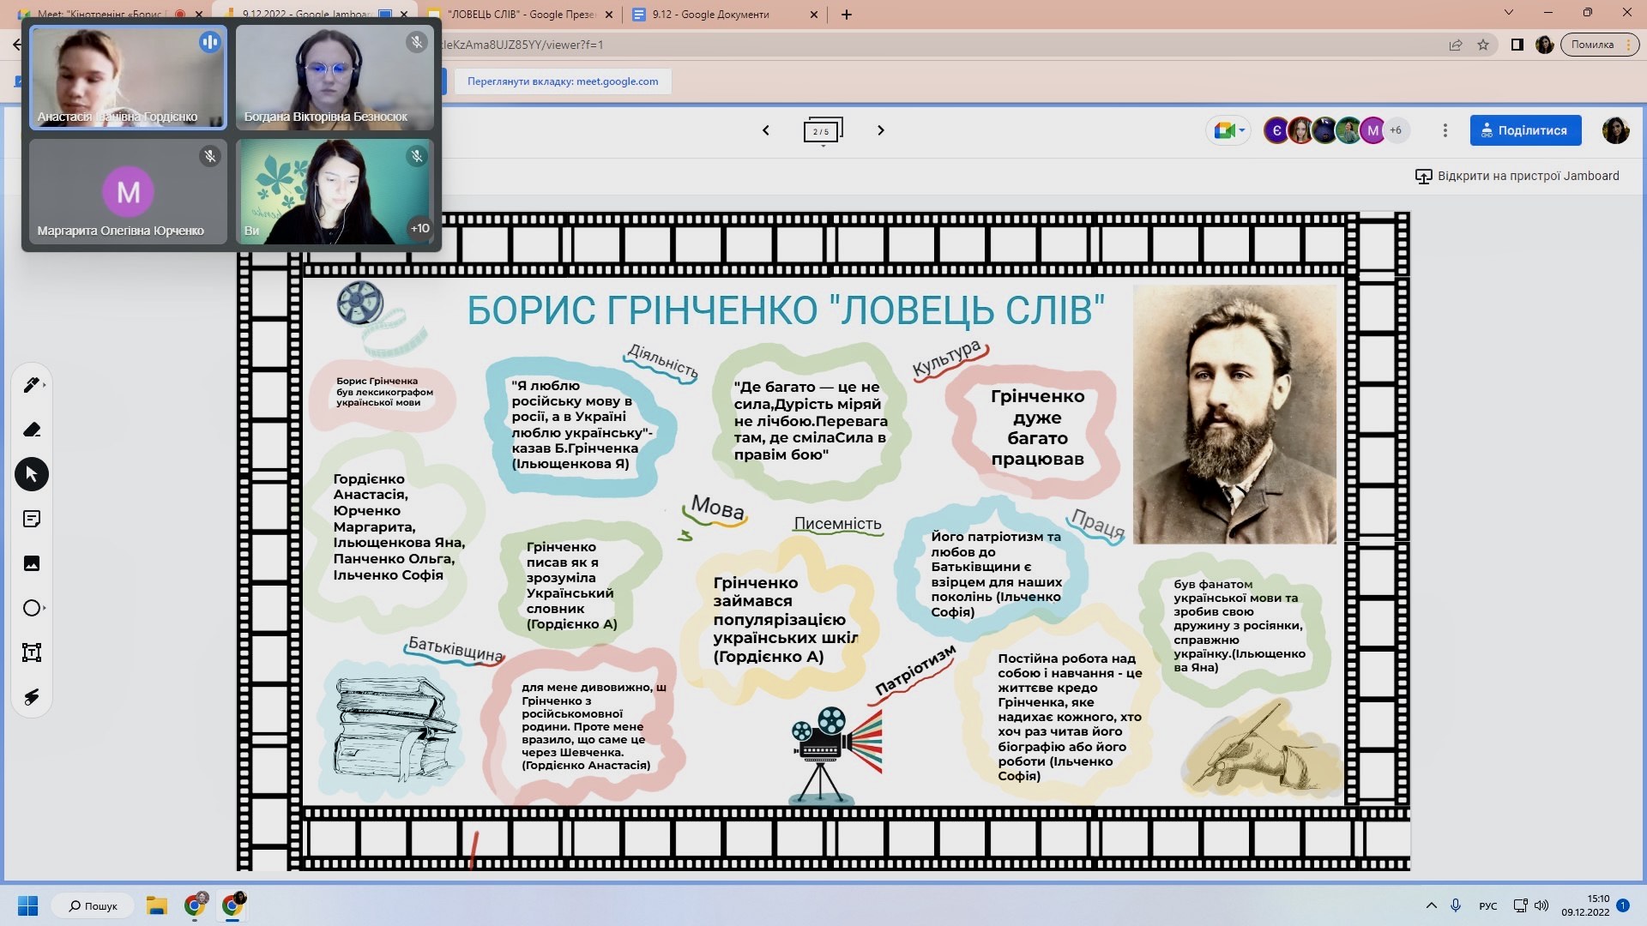This screenshot has height=926, width=1647.
Task: Bookmark this page with star icon
Action: pyautogui.click(x=1483, y=45)
